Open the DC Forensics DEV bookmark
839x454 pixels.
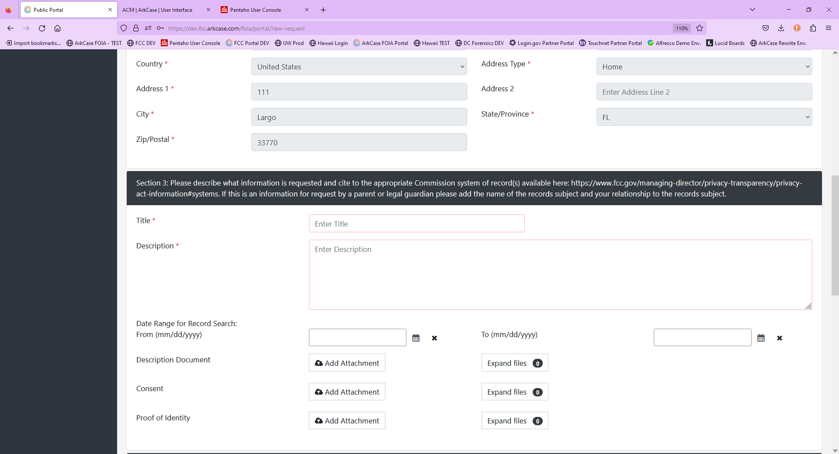click(479, 43)
